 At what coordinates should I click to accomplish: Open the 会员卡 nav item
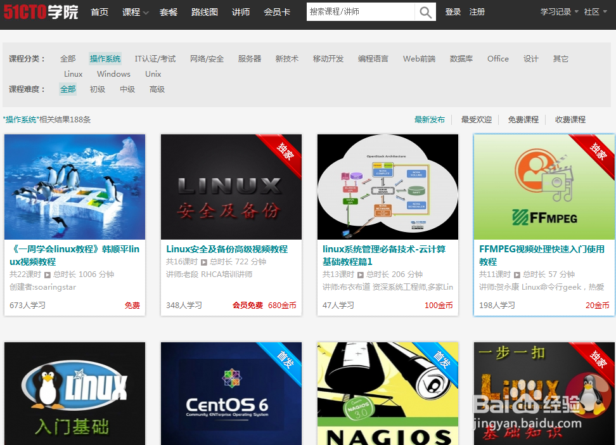[277, 12]
